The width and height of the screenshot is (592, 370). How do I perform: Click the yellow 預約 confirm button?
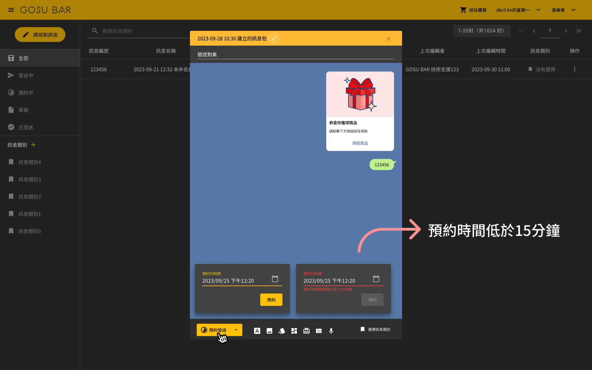click(x=271, y=300)
